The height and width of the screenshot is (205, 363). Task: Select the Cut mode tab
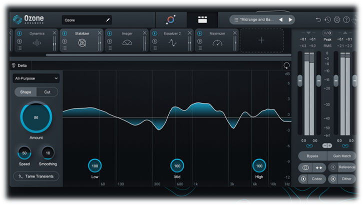click(47, 92)
